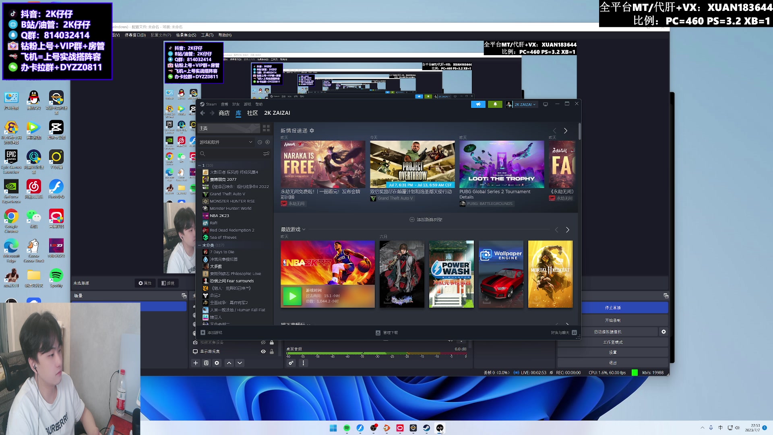Click the Steam library search field
The height and width of the screenshot is (435, 773).
(230, 153)
